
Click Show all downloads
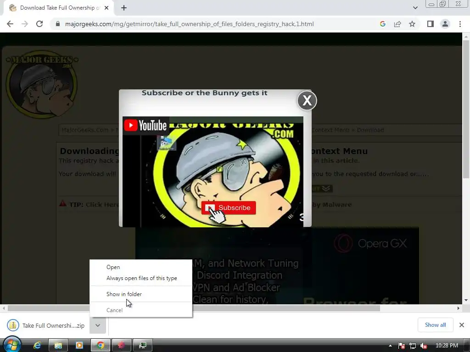(435, 325)
